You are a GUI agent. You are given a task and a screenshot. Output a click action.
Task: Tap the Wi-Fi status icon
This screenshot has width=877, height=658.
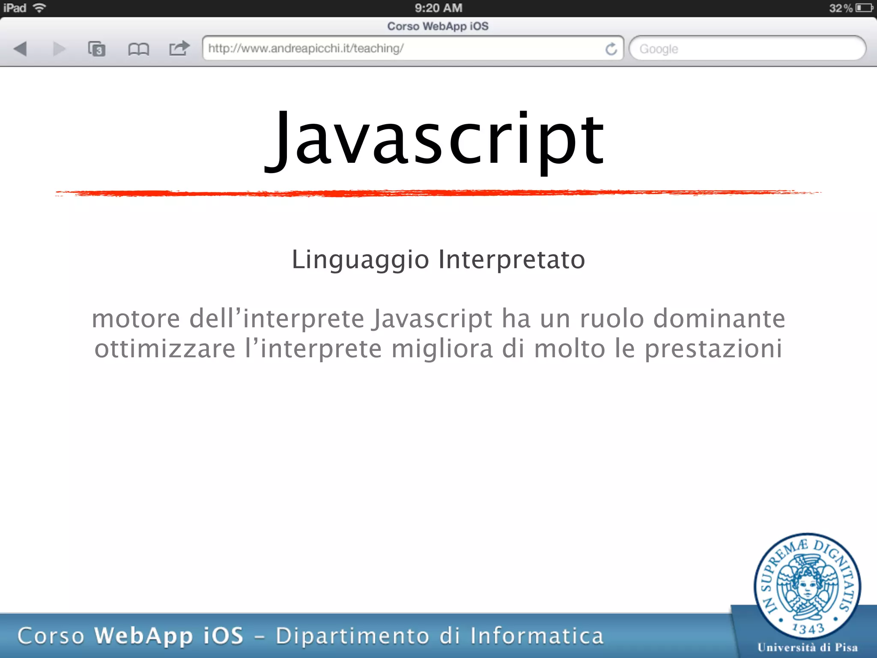click(x=39, y=8)
